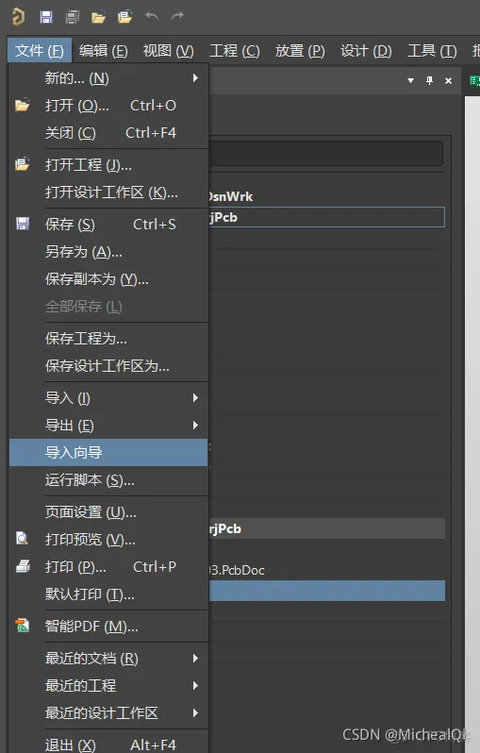Open the 工程 (C) menu
The image size is (480, 753).
234,50
